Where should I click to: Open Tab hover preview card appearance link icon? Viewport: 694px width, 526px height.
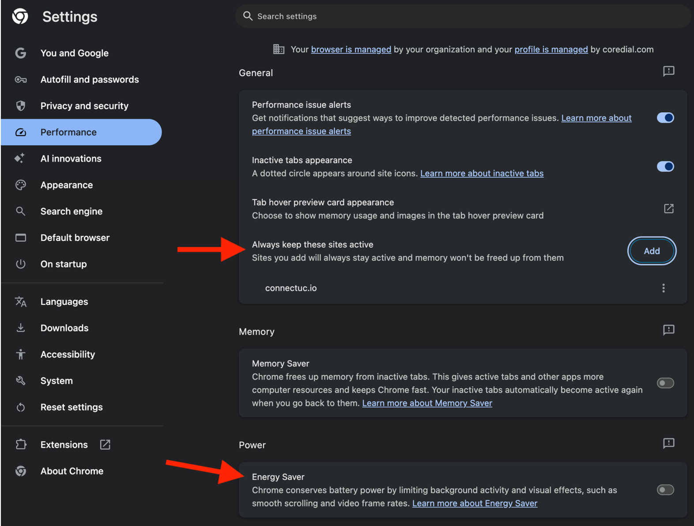(x=668, y=209)
